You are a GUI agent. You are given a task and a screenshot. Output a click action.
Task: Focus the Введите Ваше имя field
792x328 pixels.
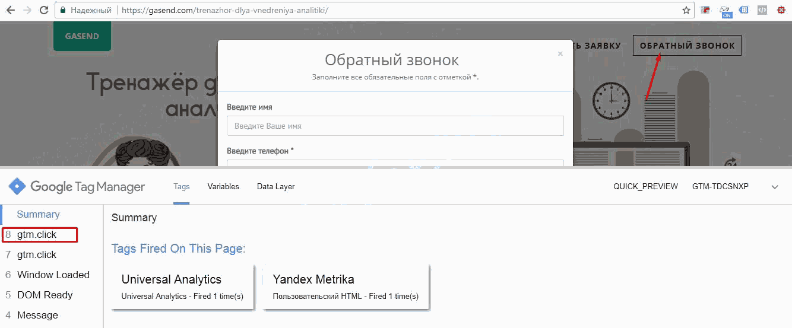pos(395,126)
